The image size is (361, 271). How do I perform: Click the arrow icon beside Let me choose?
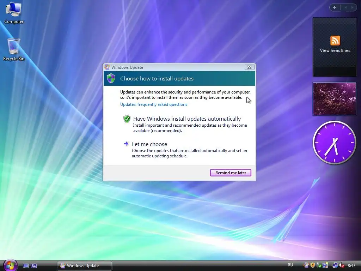(126, 144)
